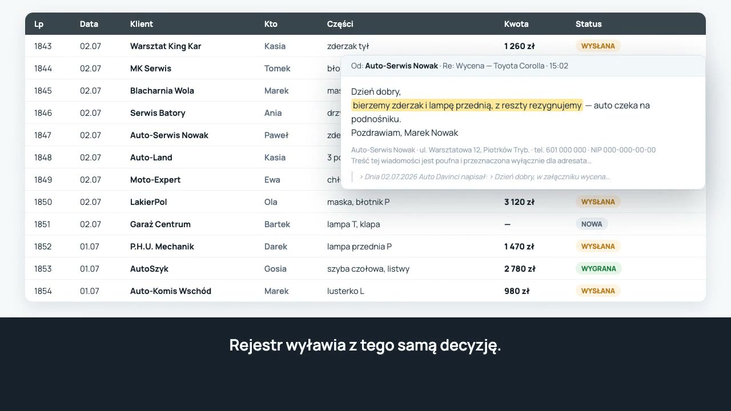Select client P.H.U. Mechanik
731x411 pixels.
pyautogui.click(x=162, y=247)
